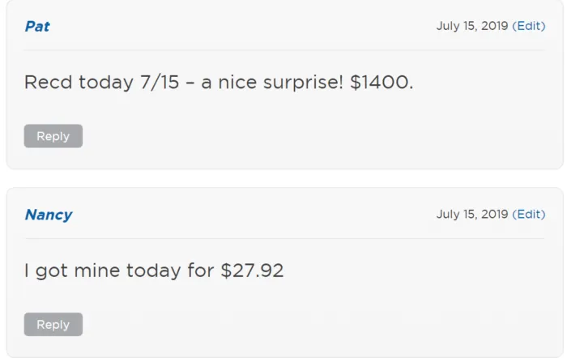Click the leading "I" in Nancy's comment
Image resolution: width=567 pixels, height=358 pixels.
pyautogui.click(x=27, y=271)
